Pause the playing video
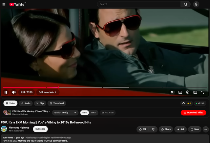 click(6, 92)
